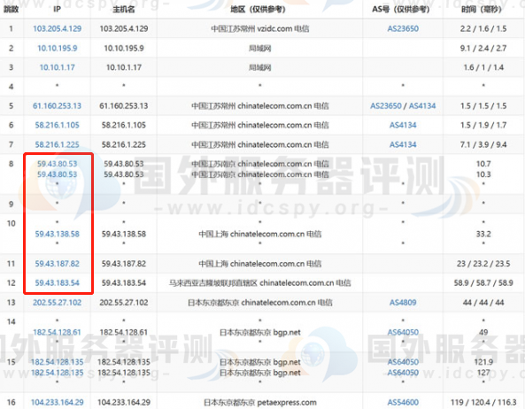Click the time value '1.6 / 1 / 1.4'
The image size is (525, 409).
pos(483,67)
